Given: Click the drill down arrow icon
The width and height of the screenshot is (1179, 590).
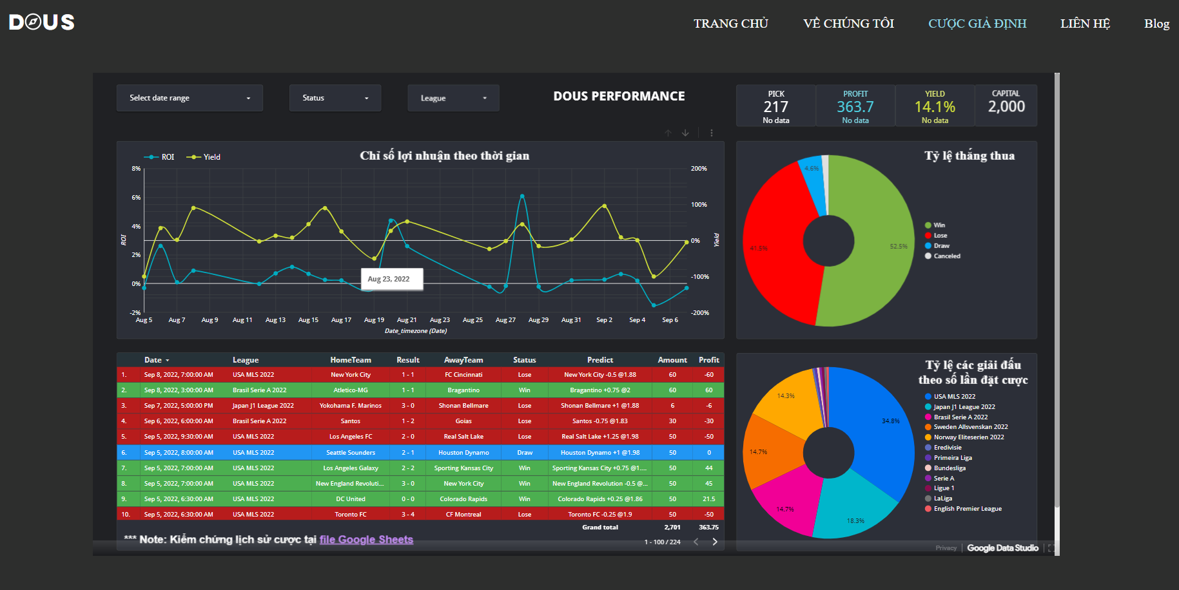Looking at the screenshot, I should click(x=685, y=133).
